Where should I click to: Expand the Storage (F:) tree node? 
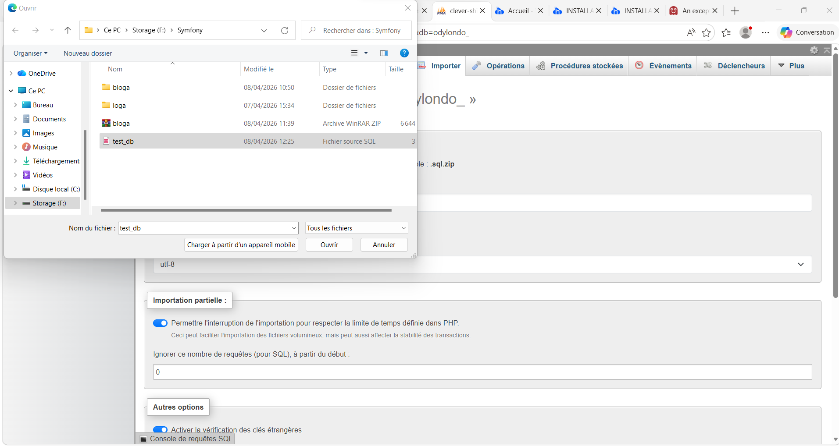pos(15,203)
